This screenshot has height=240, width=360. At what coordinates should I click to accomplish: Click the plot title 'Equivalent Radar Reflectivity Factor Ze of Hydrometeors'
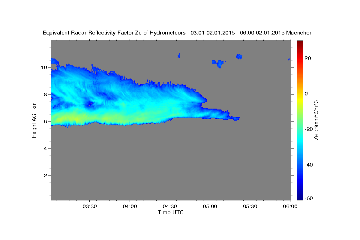[x=114, y=33]
